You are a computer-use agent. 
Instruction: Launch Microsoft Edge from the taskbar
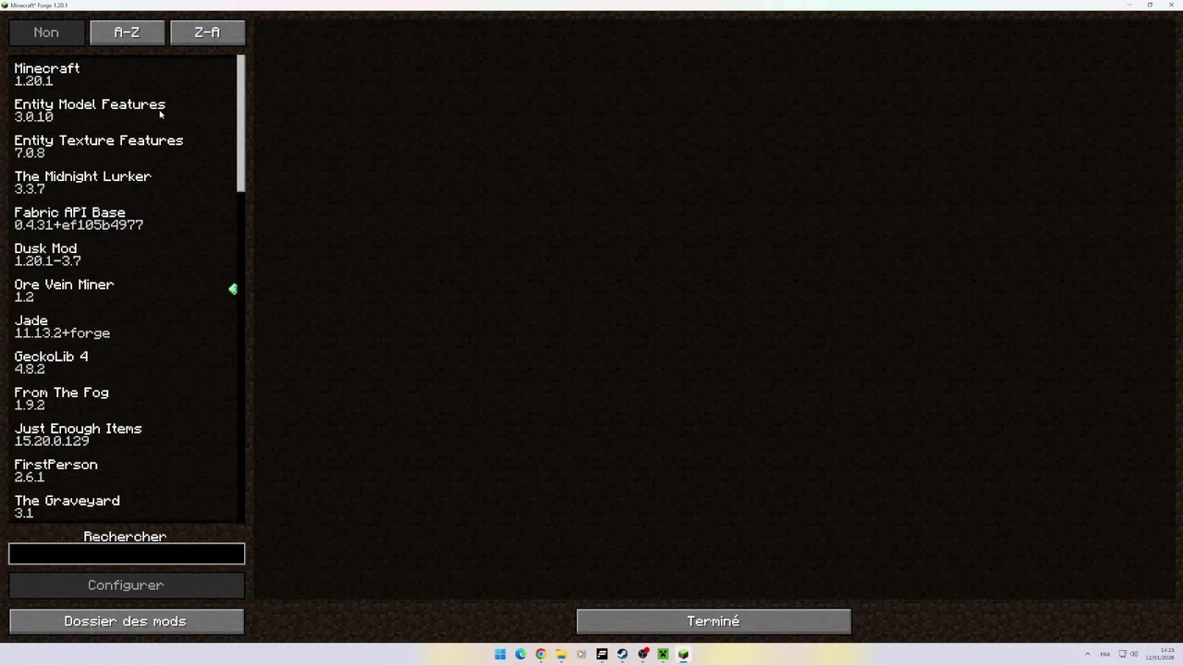[x=520, y=654]
